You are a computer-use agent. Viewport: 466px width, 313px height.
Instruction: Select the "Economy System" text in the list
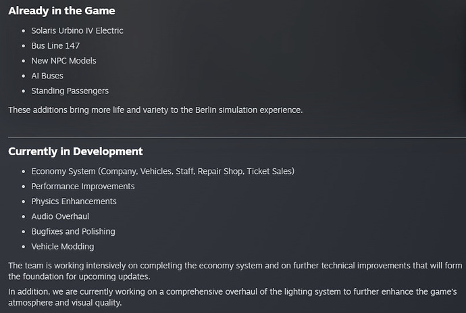click(x=63, y=171)
